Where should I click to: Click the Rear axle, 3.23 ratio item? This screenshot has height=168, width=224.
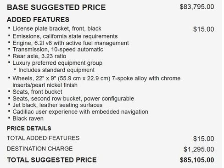point(39,56)
